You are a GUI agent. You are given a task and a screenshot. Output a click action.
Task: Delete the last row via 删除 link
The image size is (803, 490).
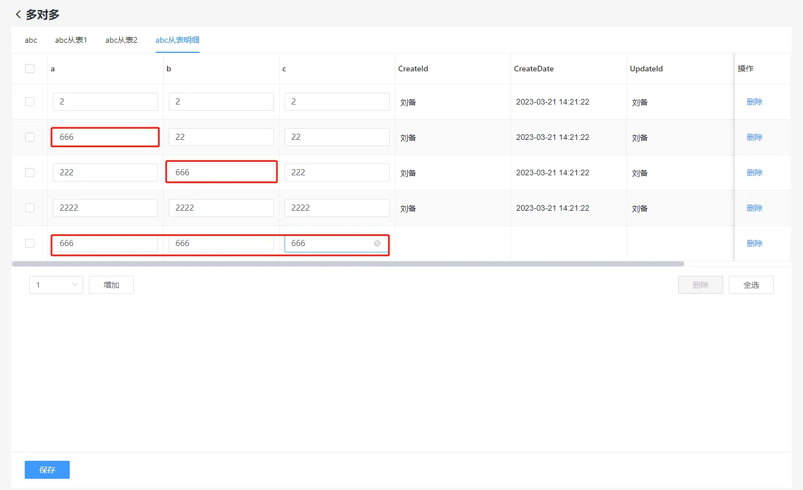coord(754,243)
